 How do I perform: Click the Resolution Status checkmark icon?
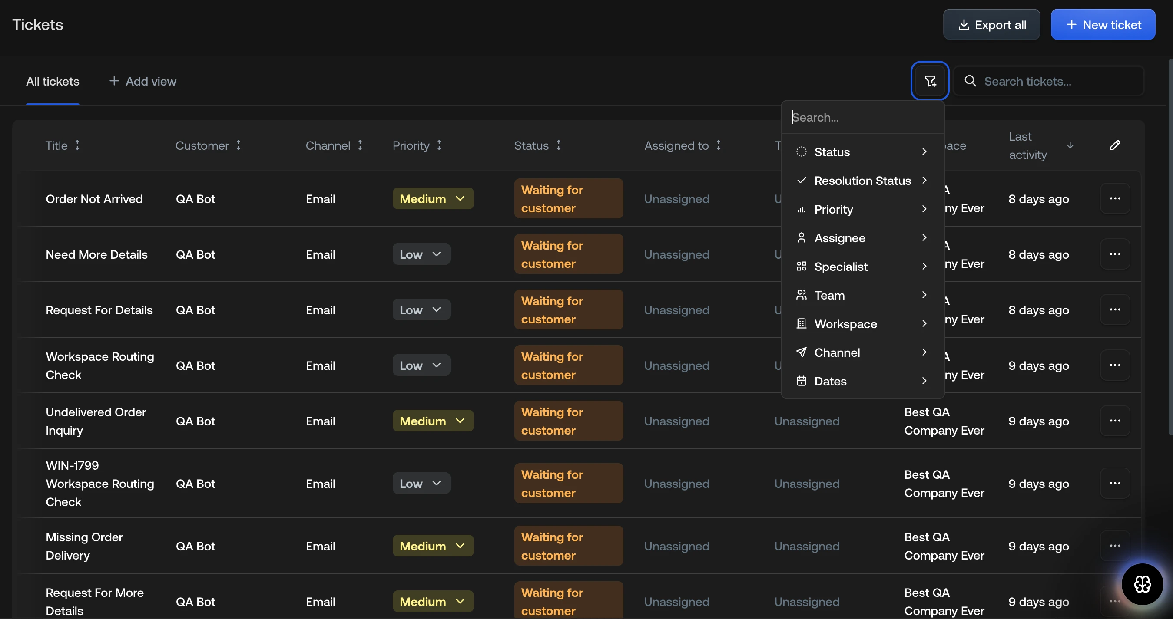pyautogui.click(x=801, y=181)
